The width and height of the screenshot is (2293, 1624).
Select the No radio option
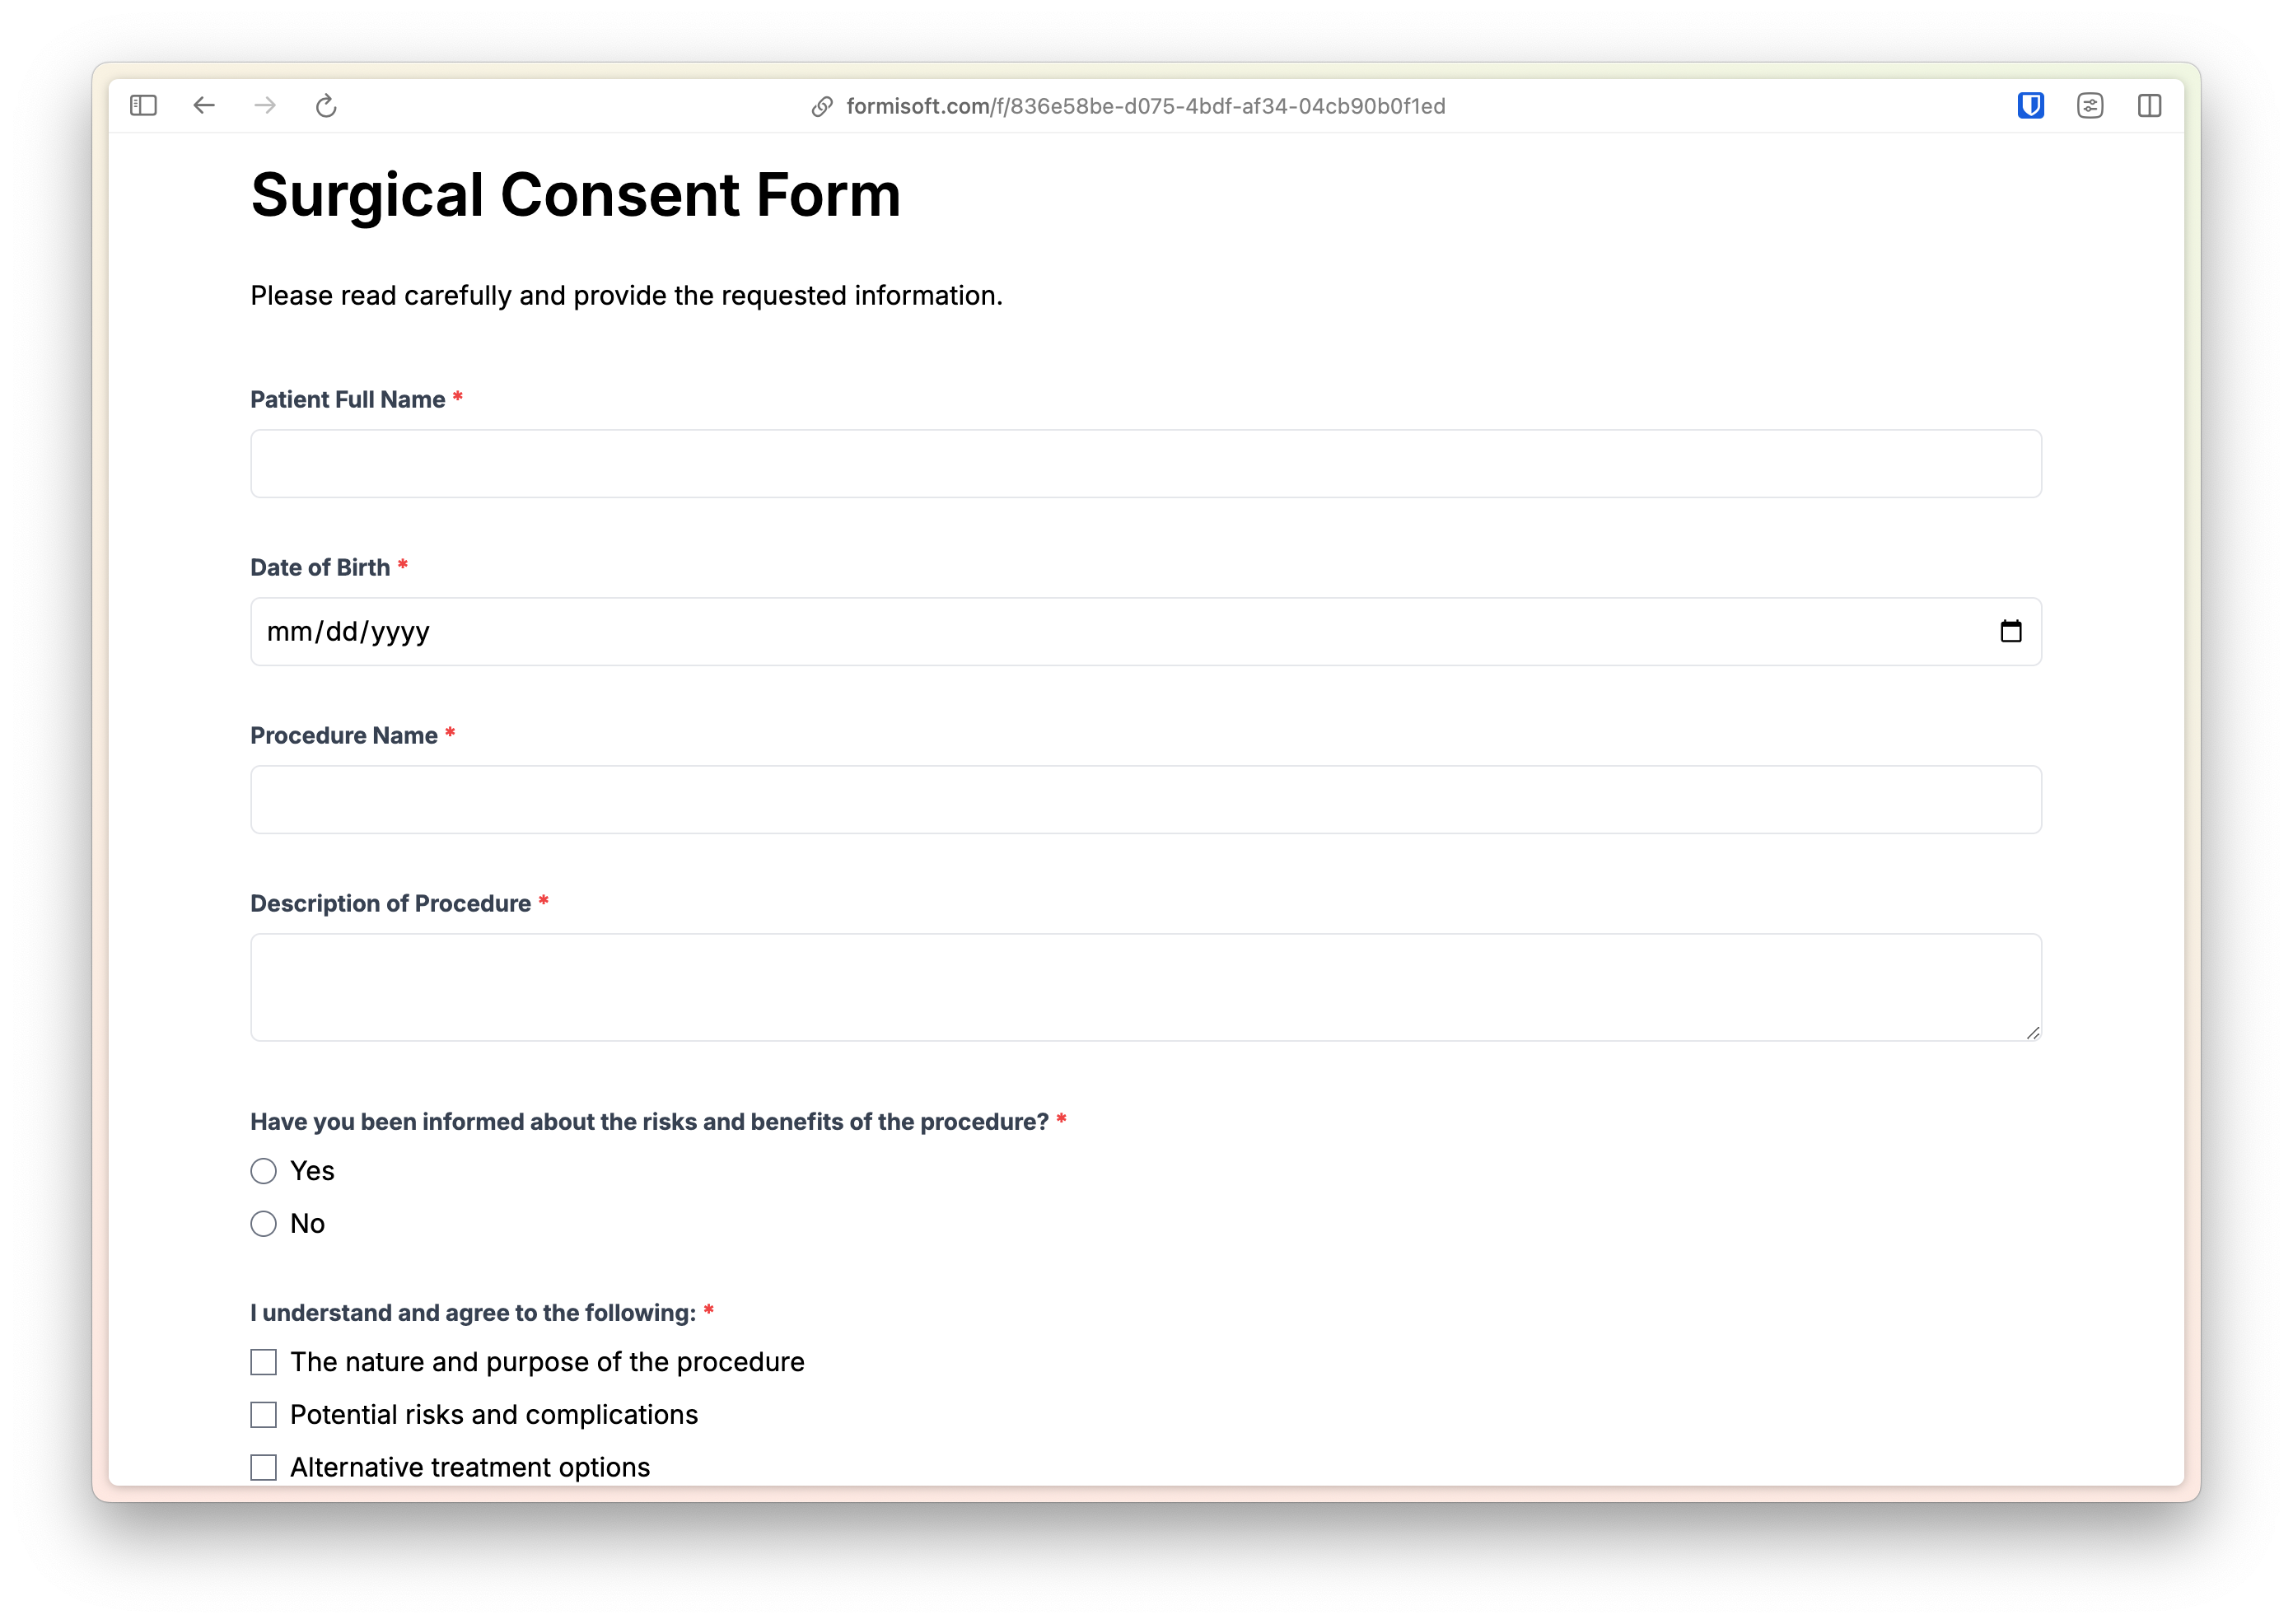[x=264, y=1224]
